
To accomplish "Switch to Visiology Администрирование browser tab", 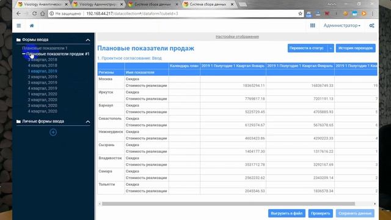I will pyautogui.click(x=98, y=4).
